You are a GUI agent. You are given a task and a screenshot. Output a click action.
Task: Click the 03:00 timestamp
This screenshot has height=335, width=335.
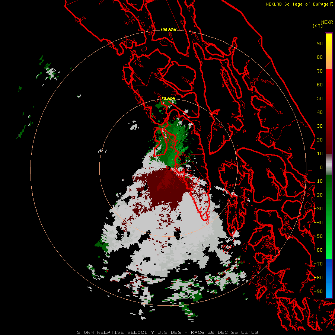tap(249, 332)
